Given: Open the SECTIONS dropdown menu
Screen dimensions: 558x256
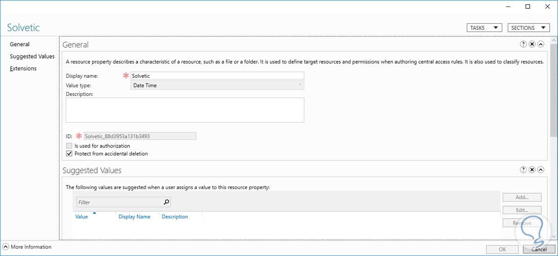Looking at the screenshot, I should pyautogui.click(x=529, y=28).
